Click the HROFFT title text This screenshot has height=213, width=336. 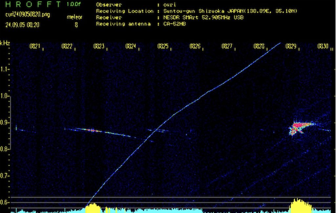pyautogui.click(x=33, y=5)
